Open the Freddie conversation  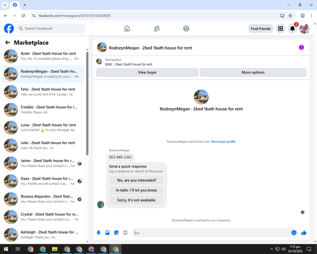pyautogui.click(x=43, y=110)
